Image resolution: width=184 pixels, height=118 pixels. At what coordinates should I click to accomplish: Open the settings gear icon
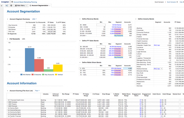[11, 5]
